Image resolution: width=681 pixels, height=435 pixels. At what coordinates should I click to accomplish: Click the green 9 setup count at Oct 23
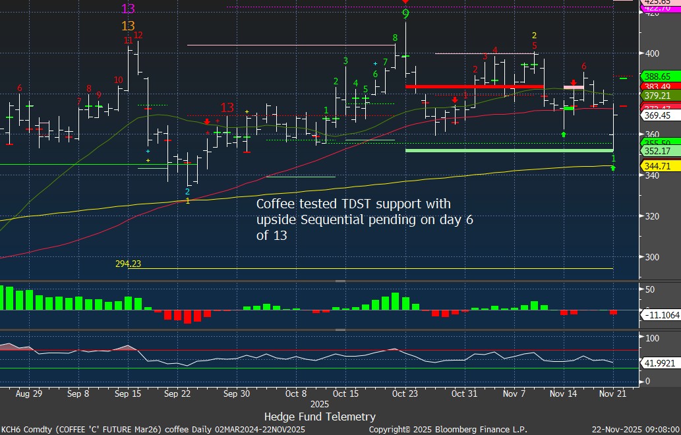pos(405,14)
